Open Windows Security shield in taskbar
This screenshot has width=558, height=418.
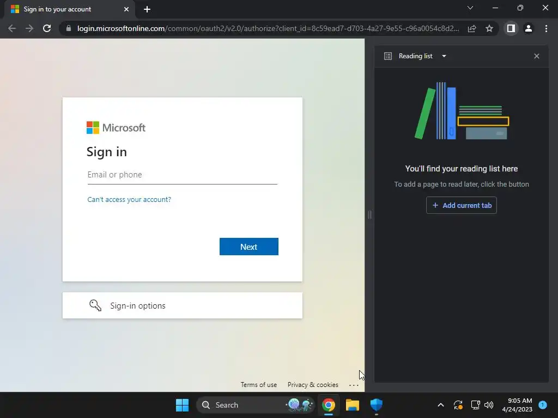click(x=376, y=405)
